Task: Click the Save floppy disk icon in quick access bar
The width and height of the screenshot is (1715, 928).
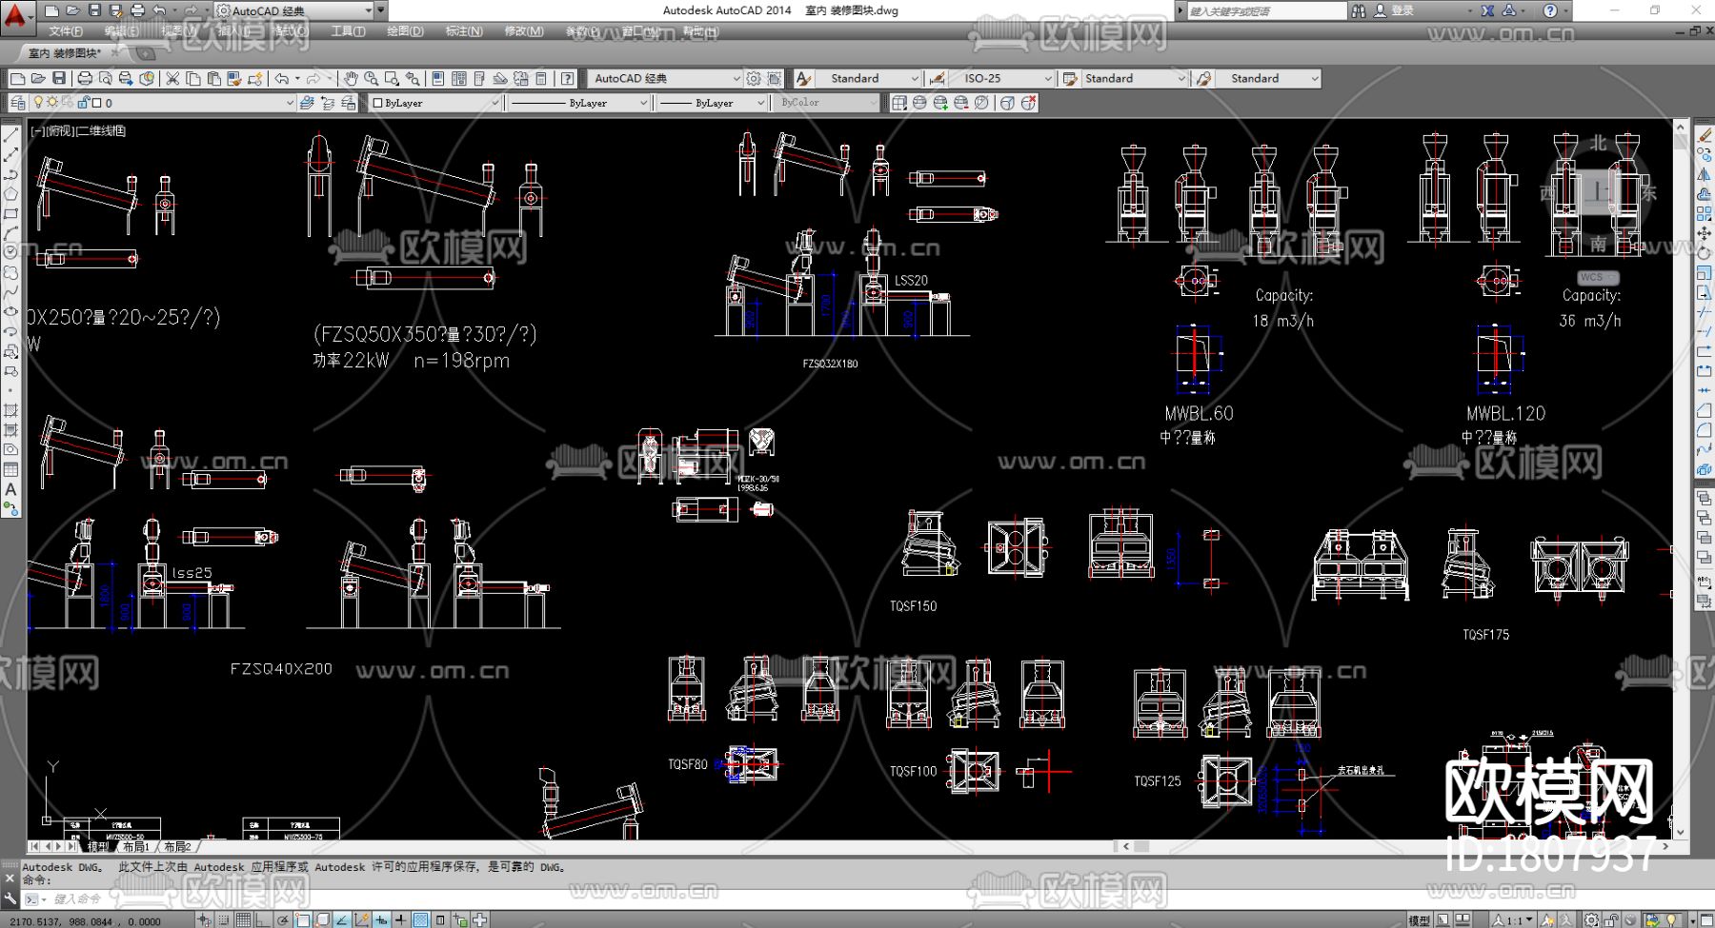Action: pos(94,10)
